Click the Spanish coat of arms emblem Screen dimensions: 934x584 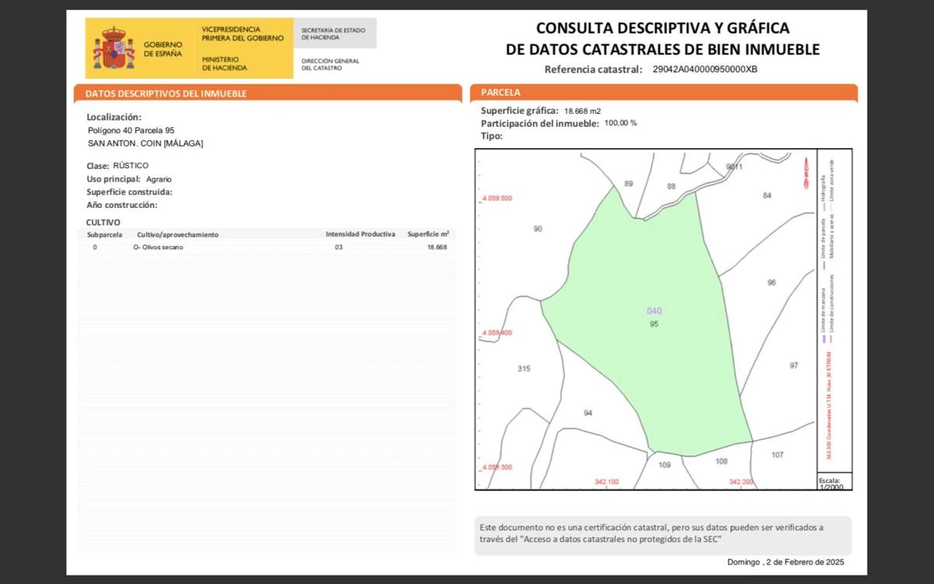click(x=114, y=47)
